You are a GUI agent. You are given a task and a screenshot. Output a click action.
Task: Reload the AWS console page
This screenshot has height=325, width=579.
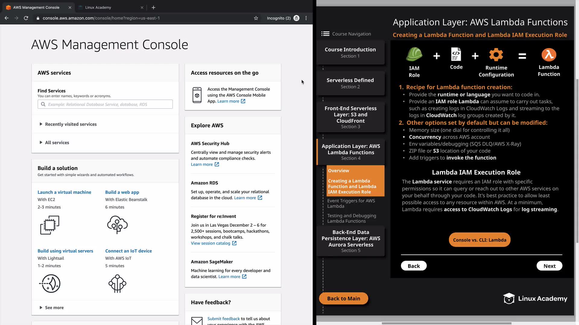[26, 18]
